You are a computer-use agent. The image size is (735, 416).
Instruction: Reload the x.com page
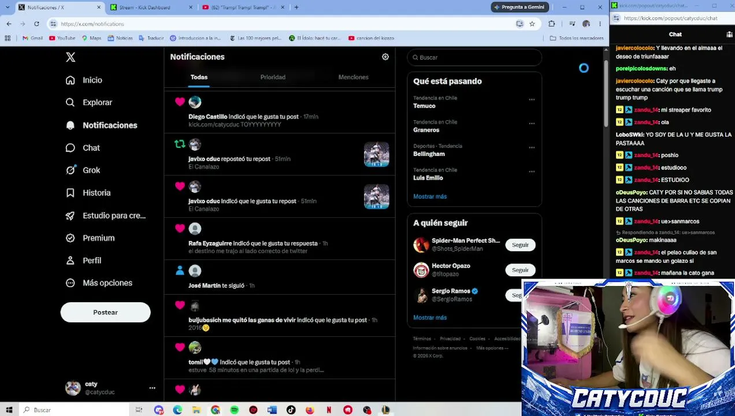(36, 24)
